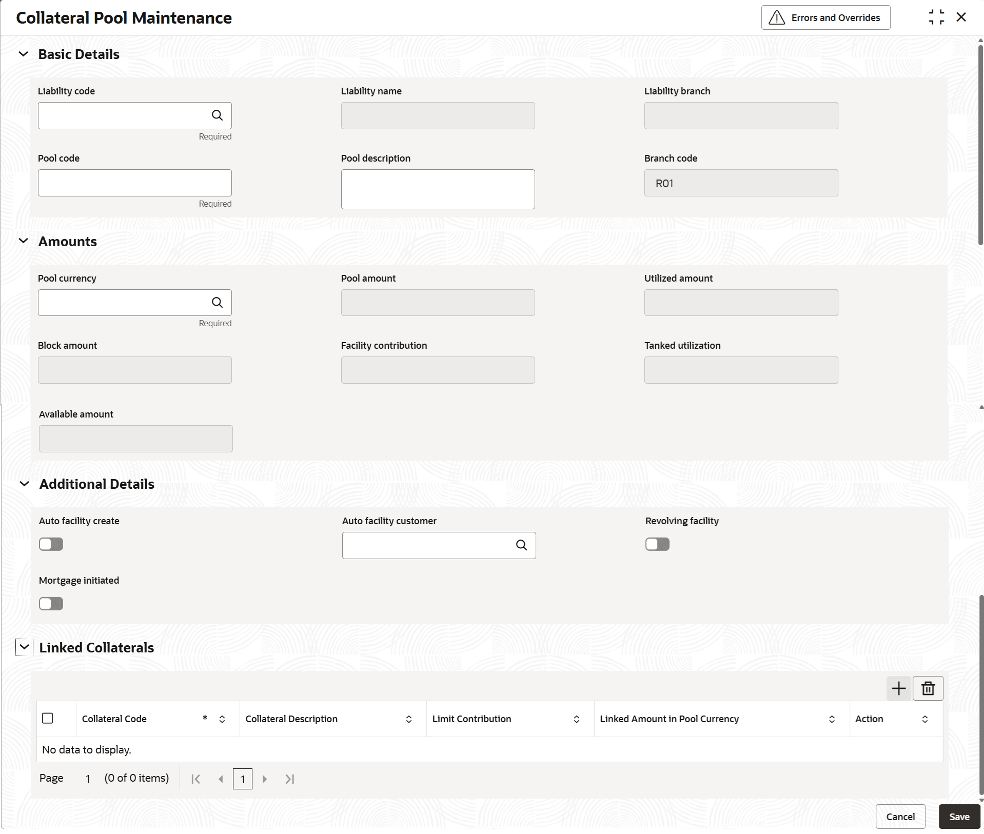Open Liability code search lookup
The width and height of the screenshot is (984, 834).
217,115
